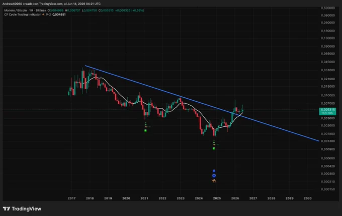The height and width of the screenshot is (216, 342).
Task: Click the 2028 label on the time axis
Action: [271, 198]
